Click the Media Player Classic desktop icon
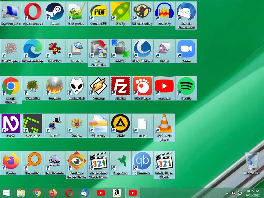This screenshot has height=198, width=264. click(164, 165)
